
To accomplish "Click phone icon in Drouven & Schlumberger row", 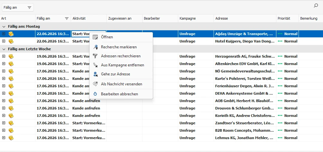I will tap(11, 108).
